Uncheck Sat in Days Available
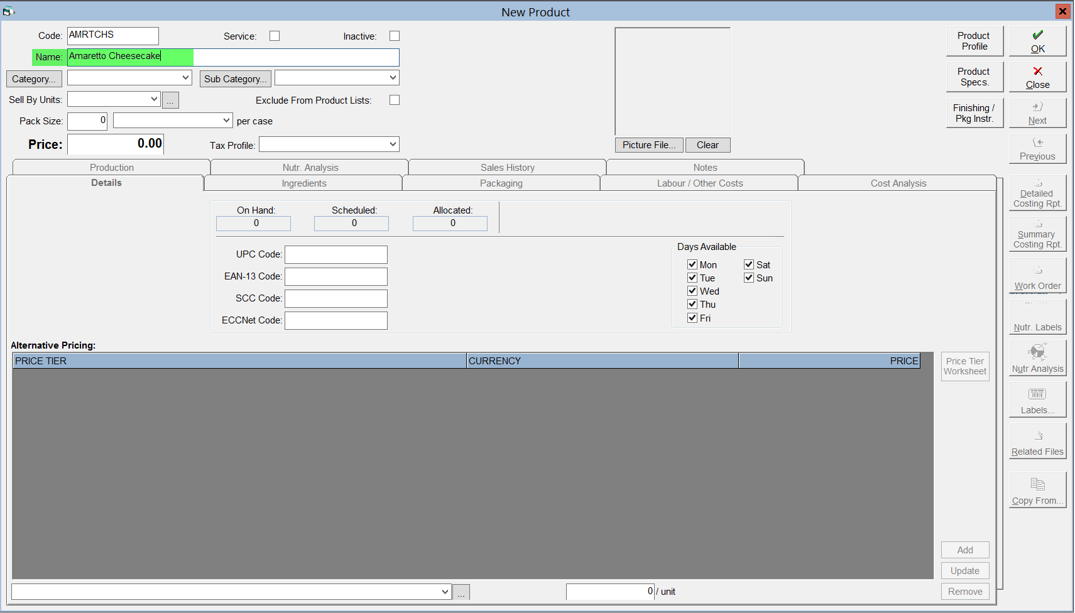 point(749,264)
